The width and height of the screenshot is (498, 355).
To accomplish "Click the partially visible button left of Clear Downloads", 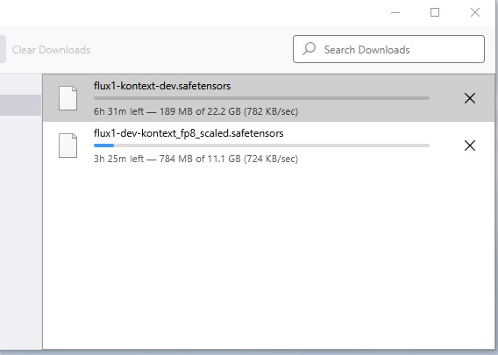I will coord(3,49).
